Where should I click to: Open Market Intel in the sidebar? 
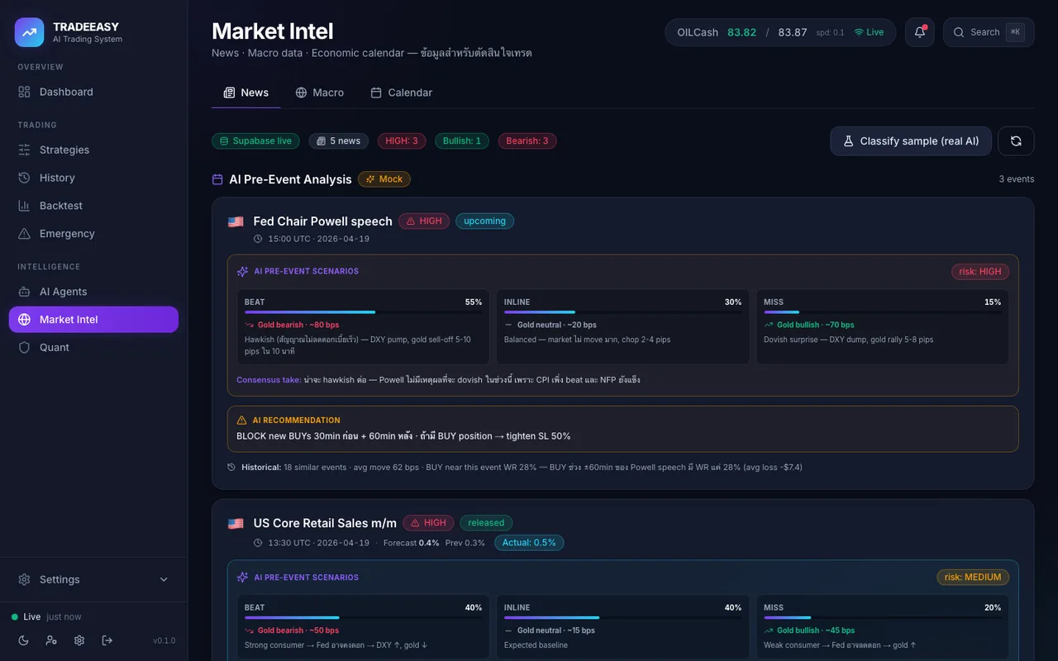[93, 320]
